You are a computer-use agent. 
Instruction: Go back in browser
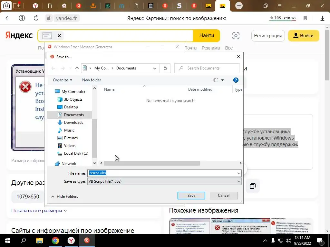coord(8,18)
